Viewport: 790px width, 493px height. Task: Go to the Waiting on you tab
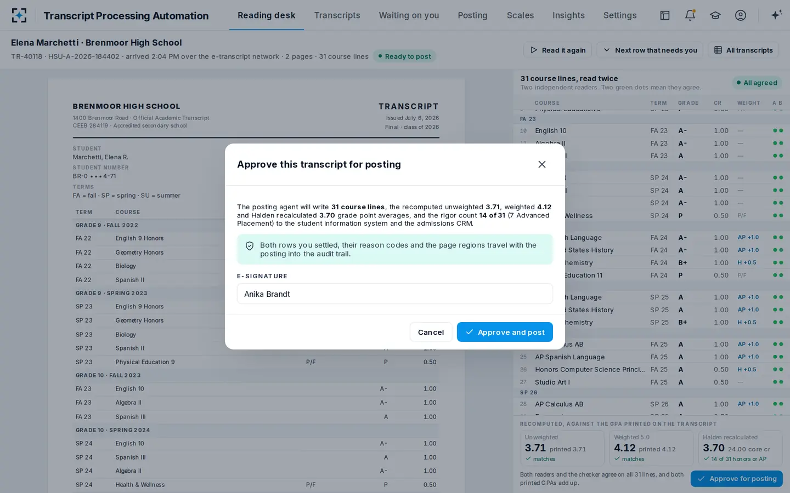(409, 15)
